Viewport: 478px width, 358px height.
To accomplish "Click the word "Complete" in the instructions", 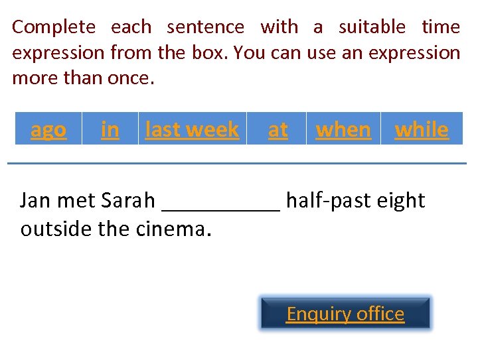I will coord(54,27).
